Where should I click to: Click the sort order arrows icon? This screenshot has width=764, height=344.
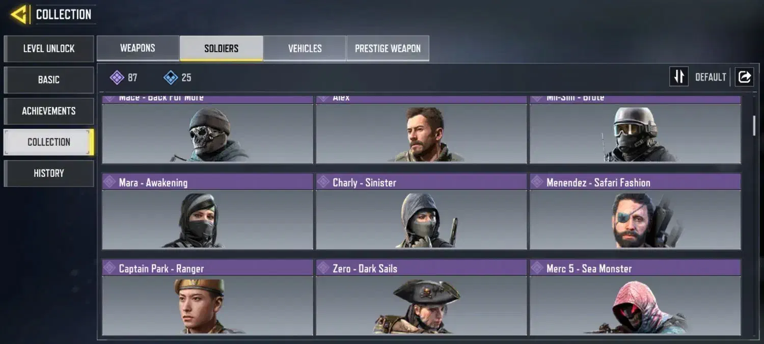[678, 77]
